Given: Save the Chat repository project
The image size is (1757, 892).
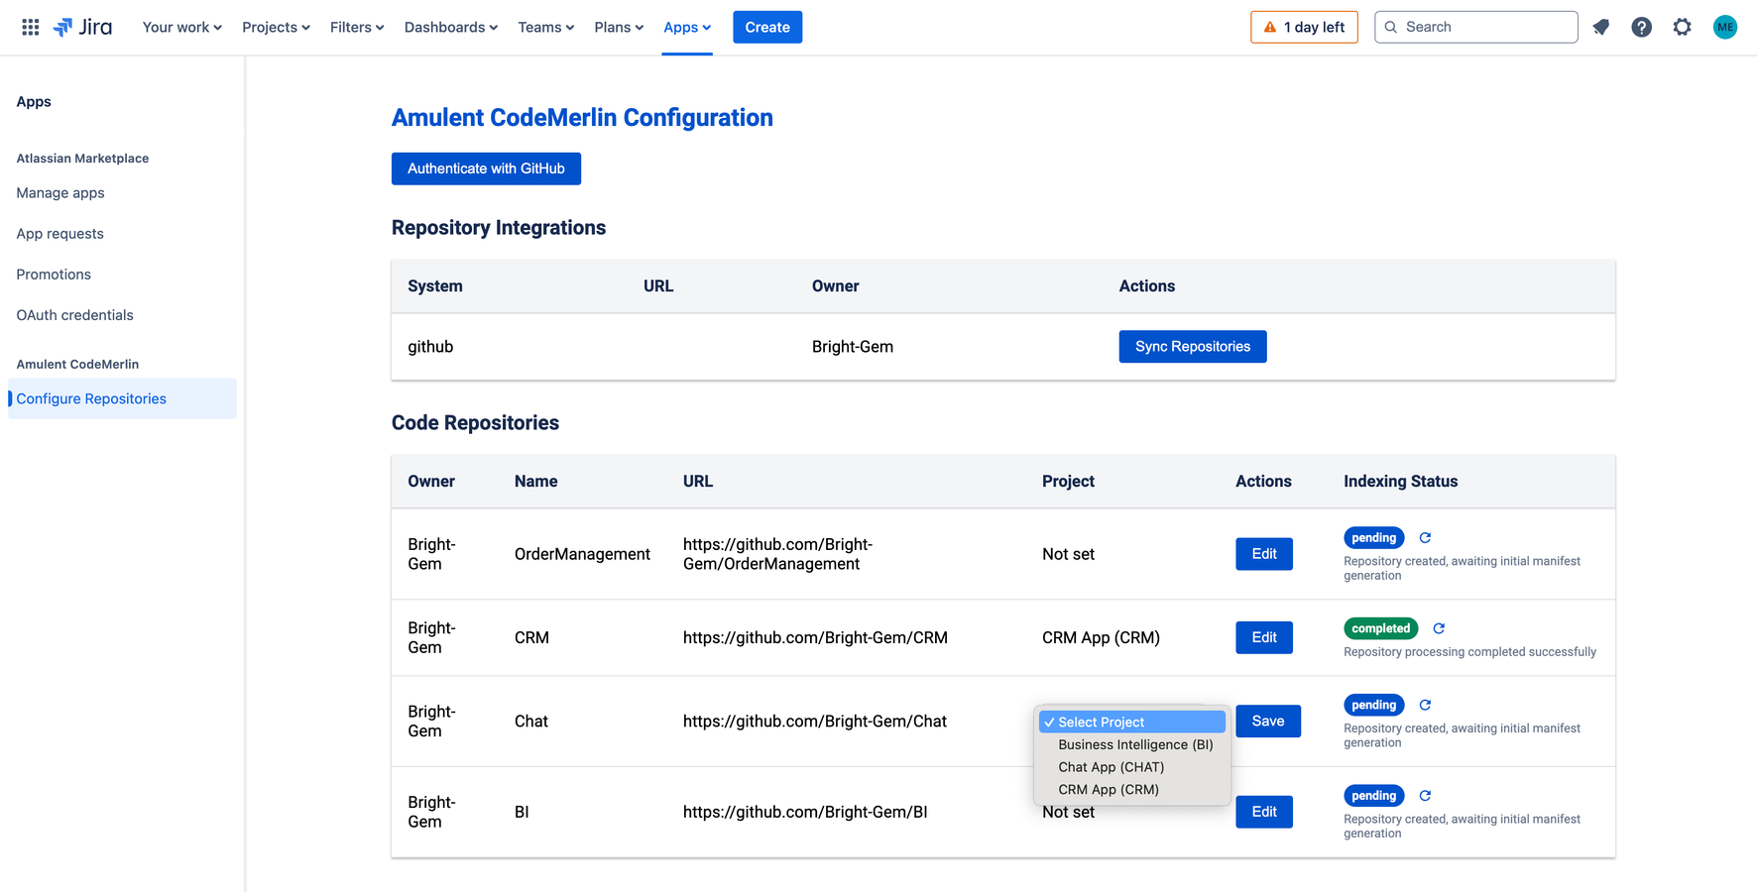Looking at the screenshot, I should coord(1268,722).
